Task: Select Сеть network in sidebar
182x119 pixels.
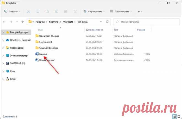Action: 12,71
